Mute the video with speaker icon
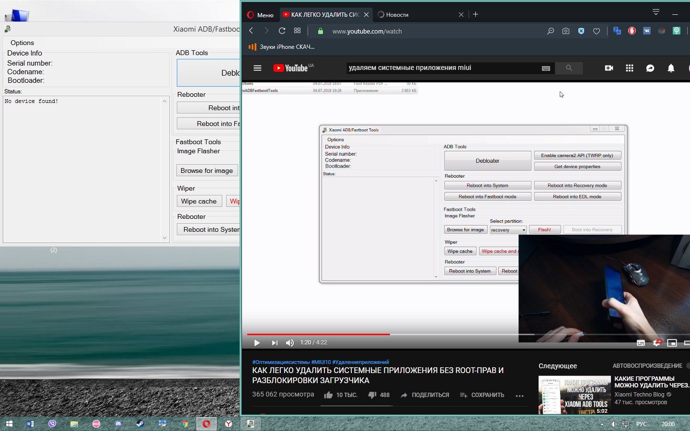The image size is (690, 431). 289,342
